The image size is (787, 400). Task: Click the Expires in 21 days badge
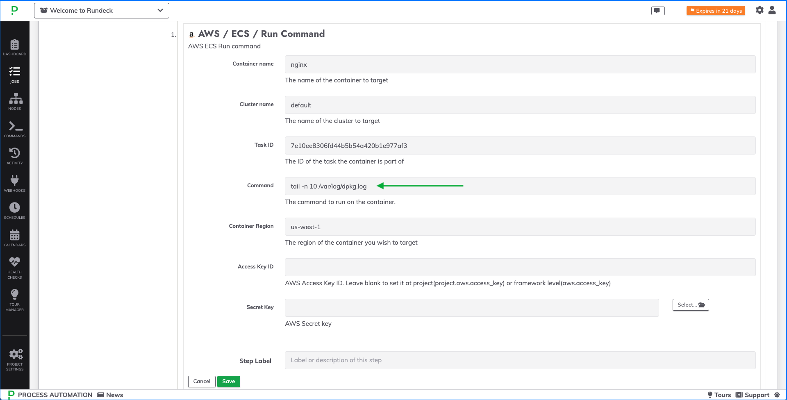pos(716,11)
